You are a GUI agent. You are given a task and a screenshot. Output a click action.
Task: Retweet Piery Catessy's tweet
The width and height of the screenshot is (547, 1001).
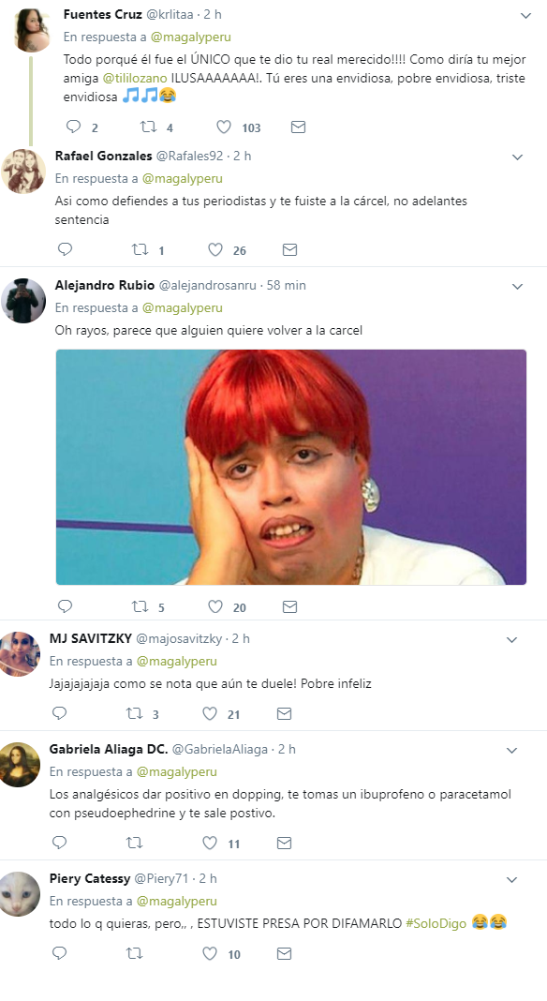click(x=135, y=954)
